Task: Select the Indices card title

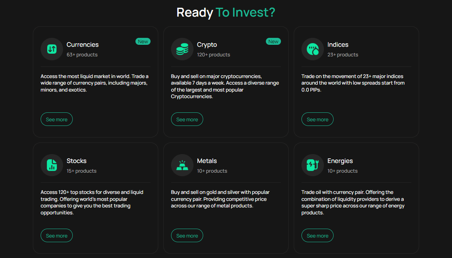Action: tap(338, 44)
